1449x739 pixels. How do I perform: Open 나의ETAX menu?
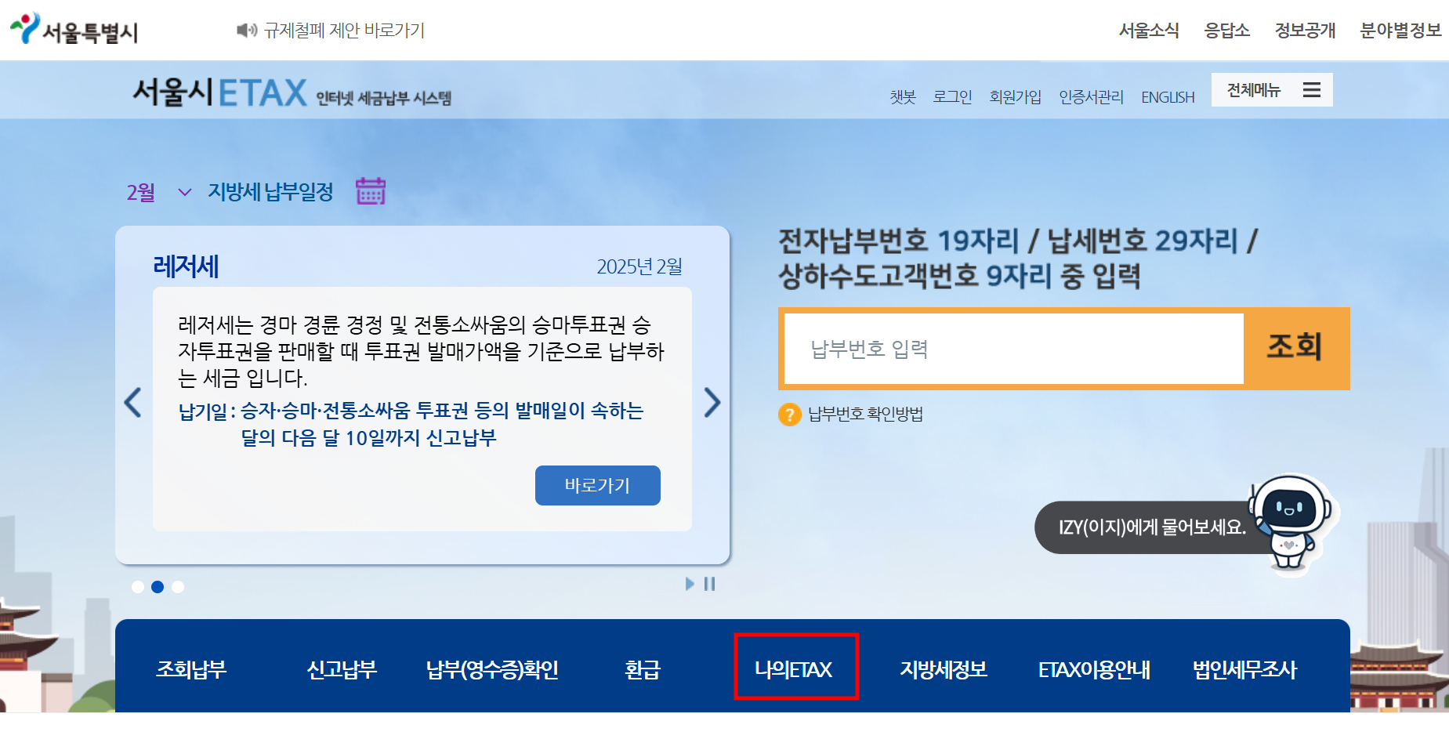point(794,669)
